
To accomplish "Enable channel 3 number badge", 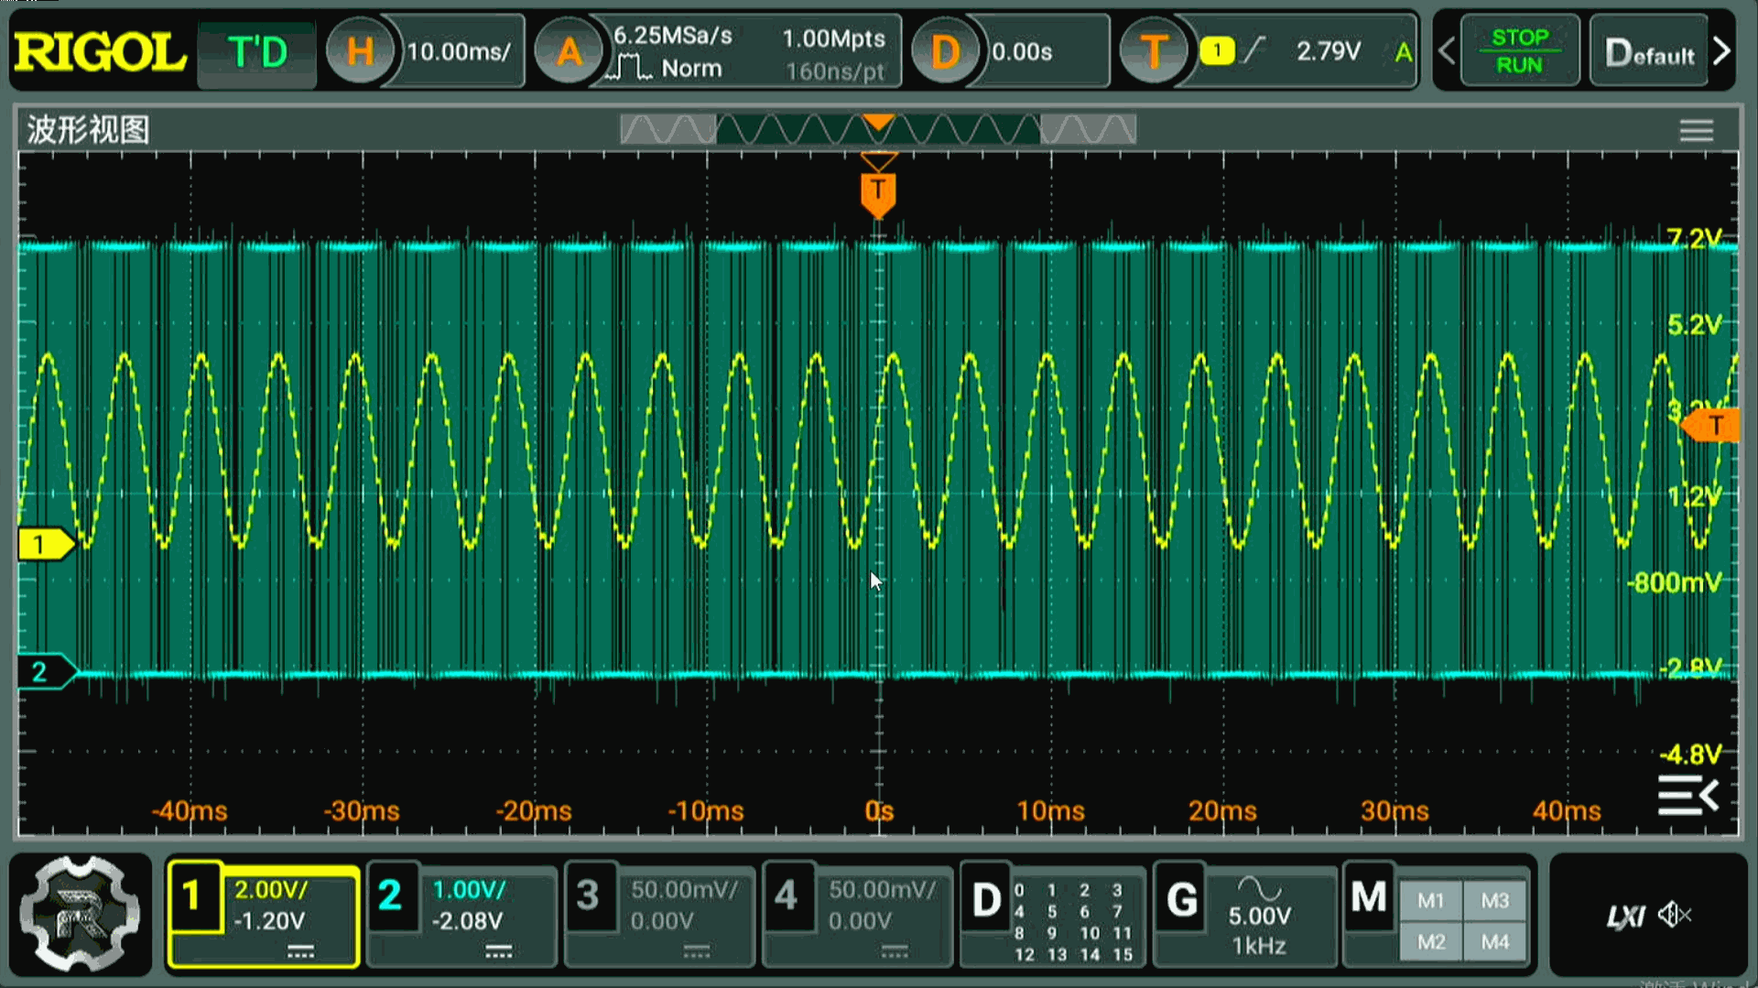I will 589,896.
